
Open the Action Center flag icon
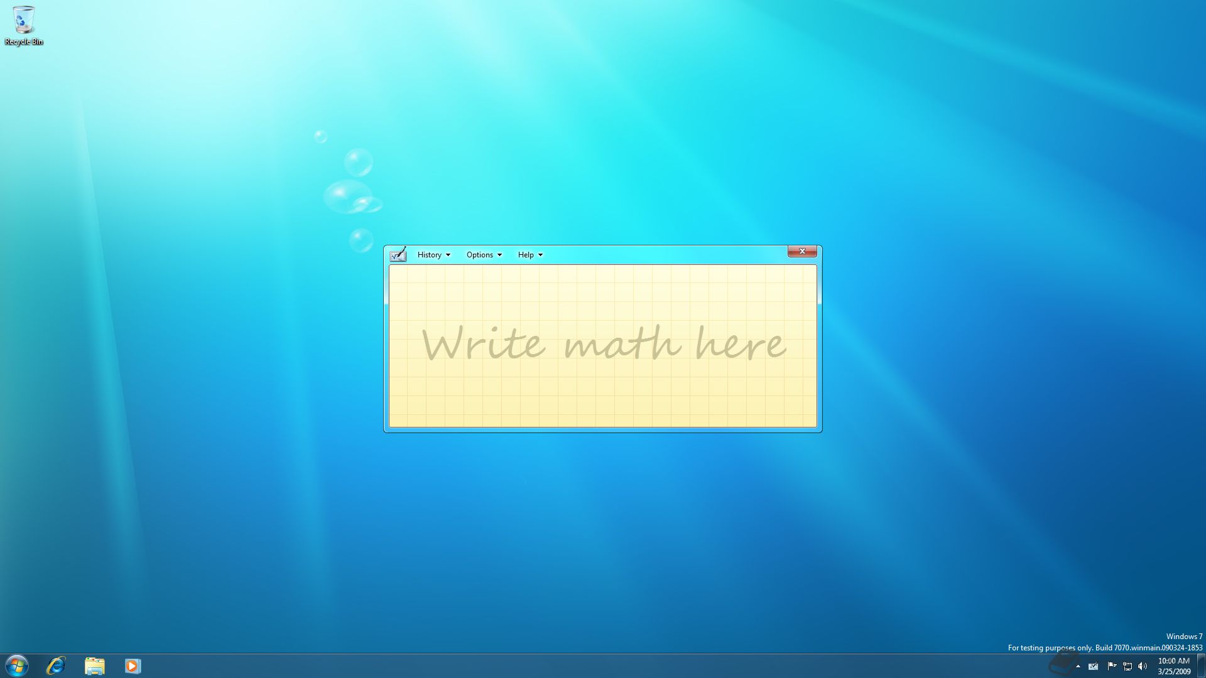[x=1112, y=666]
